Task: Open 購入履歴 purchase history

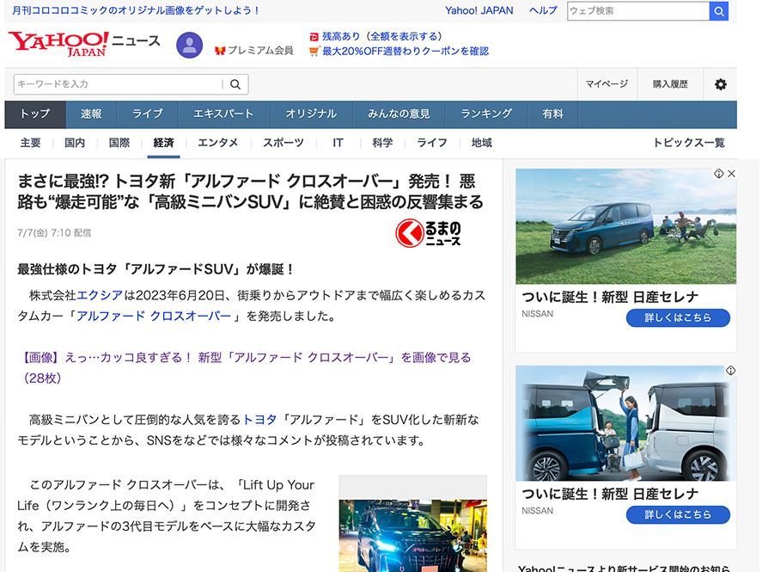Action: pyautogui.click(x=670, y=84)
